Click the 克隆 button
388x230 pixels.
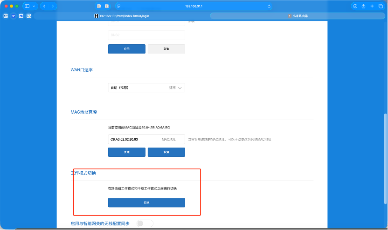(x=127, y=152)
